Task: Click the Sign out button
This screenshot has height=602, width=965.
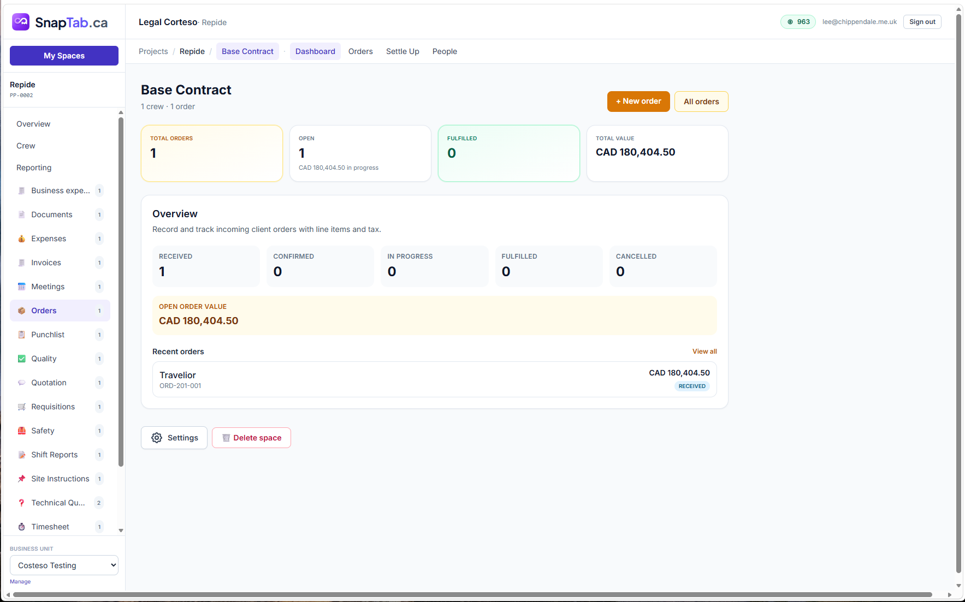Action: click(922, 22)
